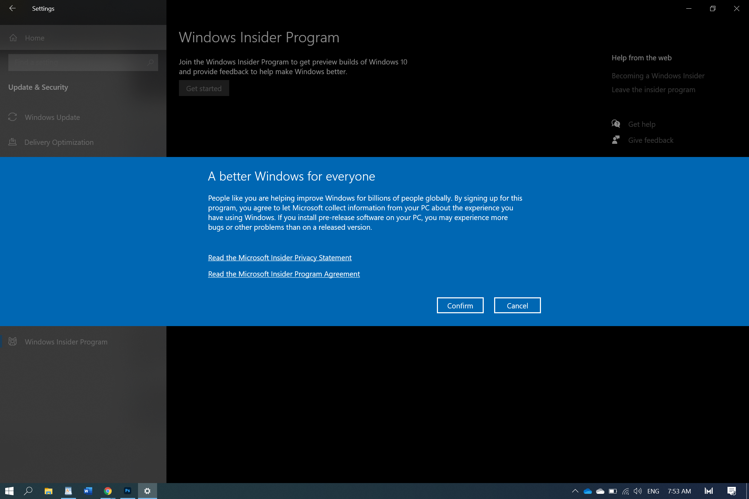Viewport: 749px width, 499px height.
Task: Open the Microsoft Insider Privacy Statement link
Action: (x=280, y=257)
